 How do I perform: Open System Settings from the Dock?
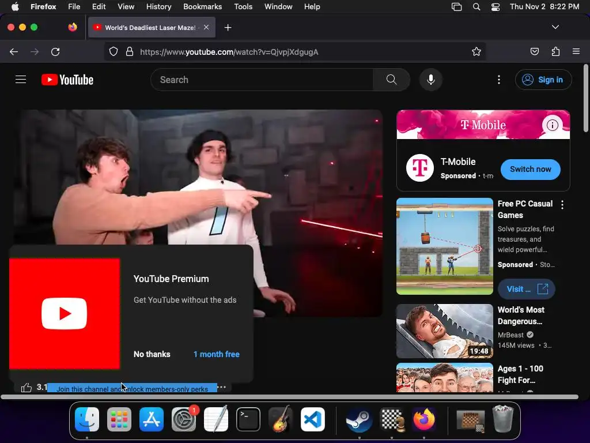pos(184,419)
